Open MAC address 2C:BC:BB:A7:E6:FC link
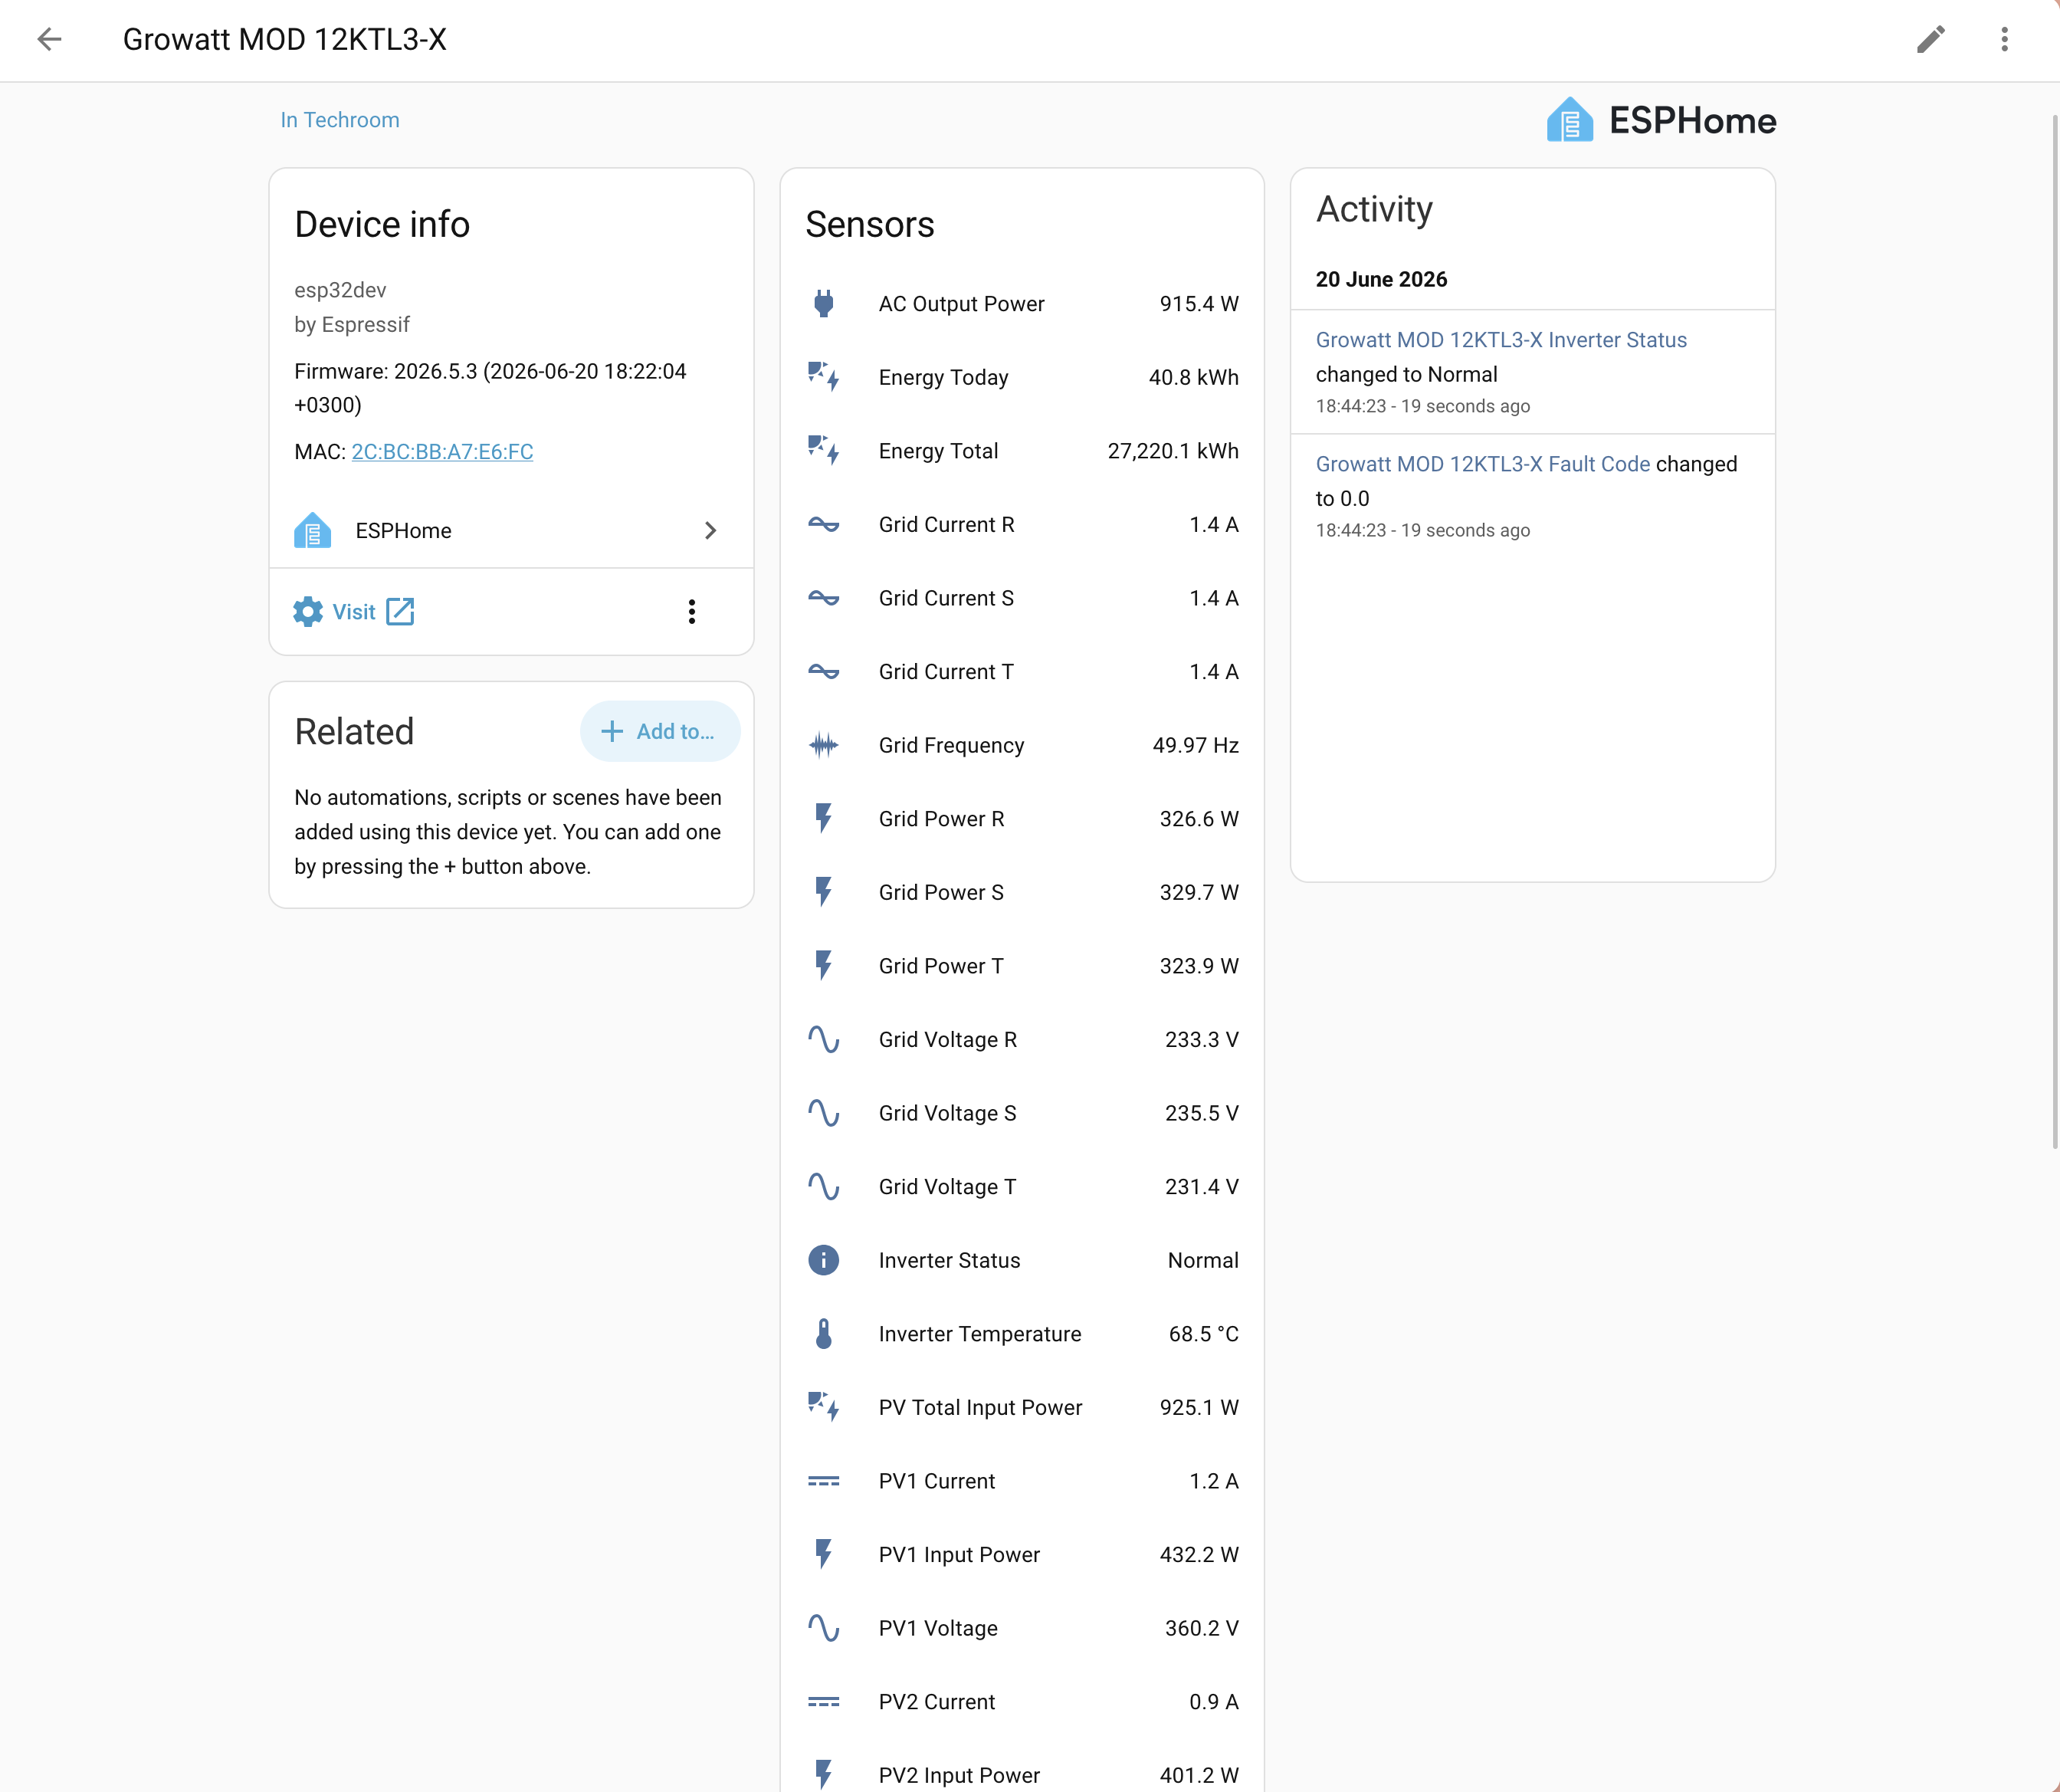Viewport: 2060px width, 1792px height. (442, 451)
